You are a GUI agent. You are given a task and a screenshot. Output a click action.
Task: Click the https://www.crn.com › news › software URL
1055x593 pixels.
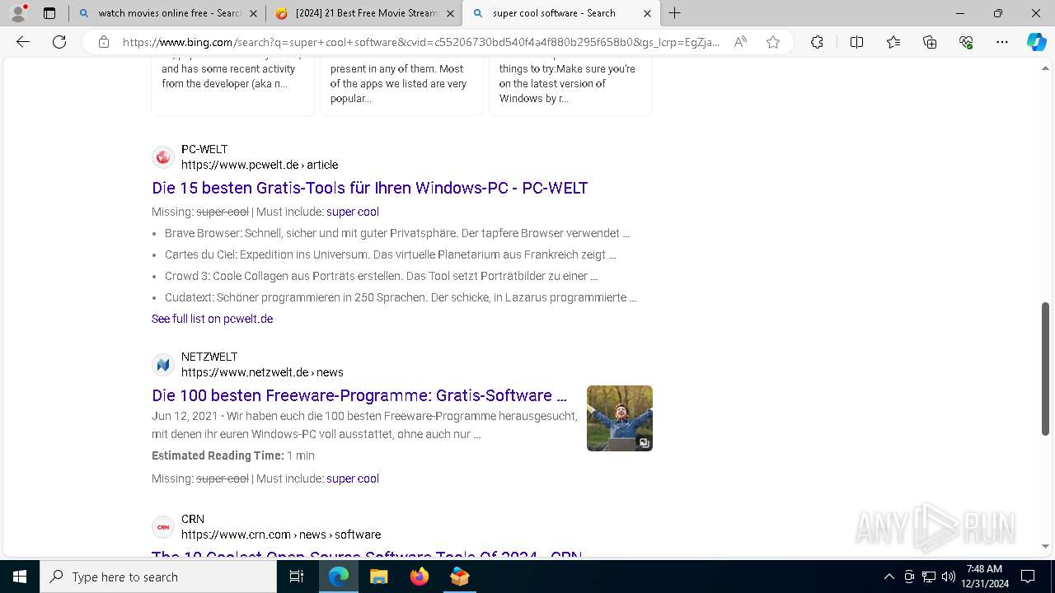click(x=281, y=535)
